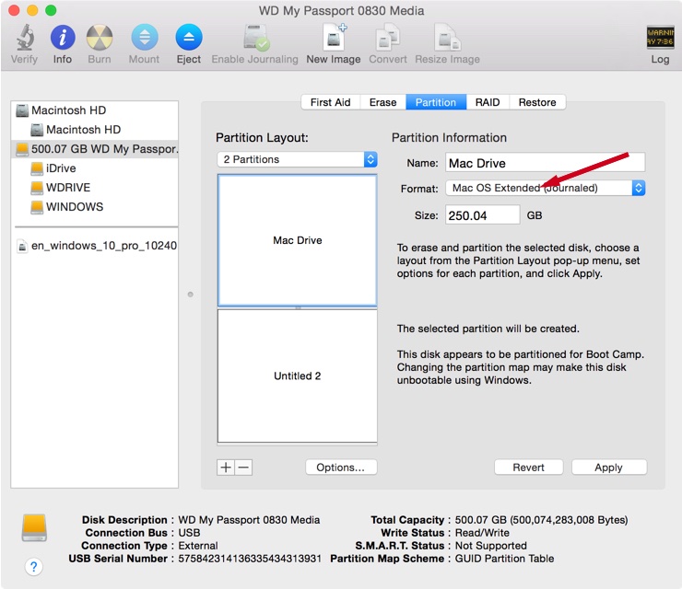Click the Convert toolbar icon
The height and width of the screenshot is (589, 682).
click(x=388, y=38)
